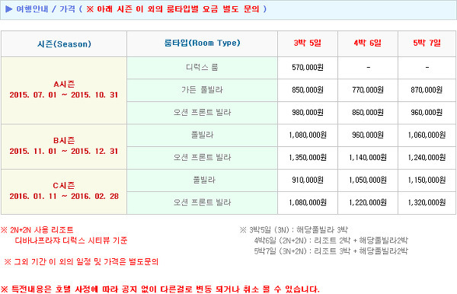Click the '디럭스 룸' room type cell
The image size is (457, 294).
tap(202, 68)
